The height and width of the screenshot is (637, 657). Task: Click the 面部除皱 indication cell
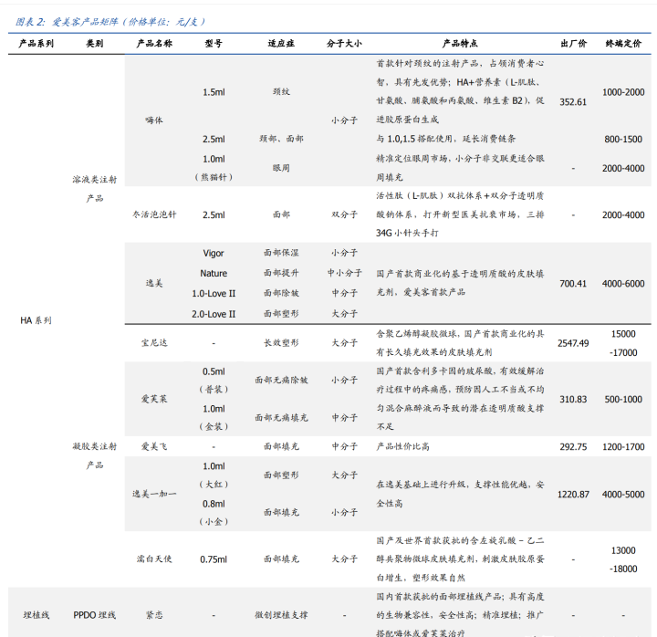(x=281, y=293)
